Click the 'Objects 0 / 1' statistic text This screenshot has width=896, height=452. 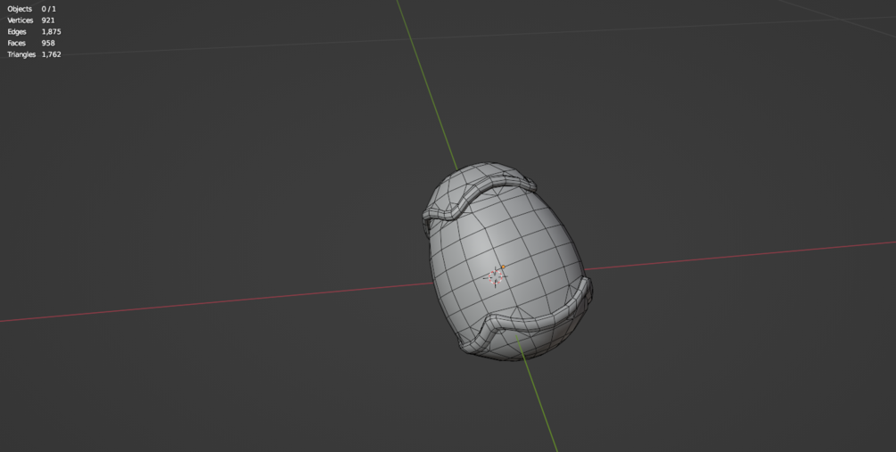[31, 9]
